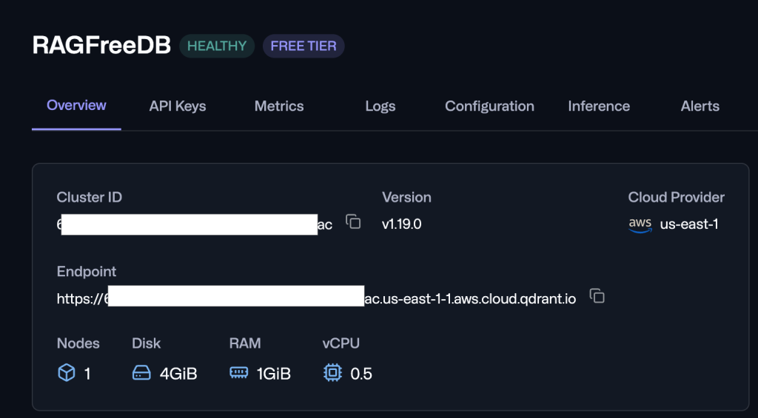
Task: Click the 1GiB RAM value
Action: (x=274, y=374)
